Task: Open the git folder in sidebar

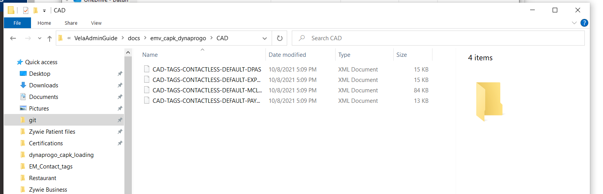Action: click(33, 120)
